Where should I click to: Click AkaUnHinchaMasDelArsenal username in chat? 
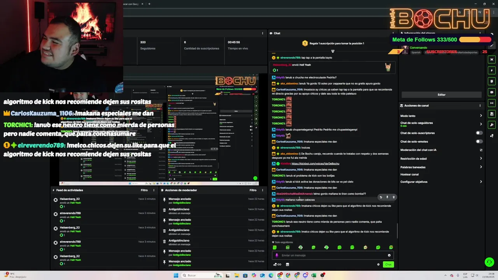(x=294, y=194)
